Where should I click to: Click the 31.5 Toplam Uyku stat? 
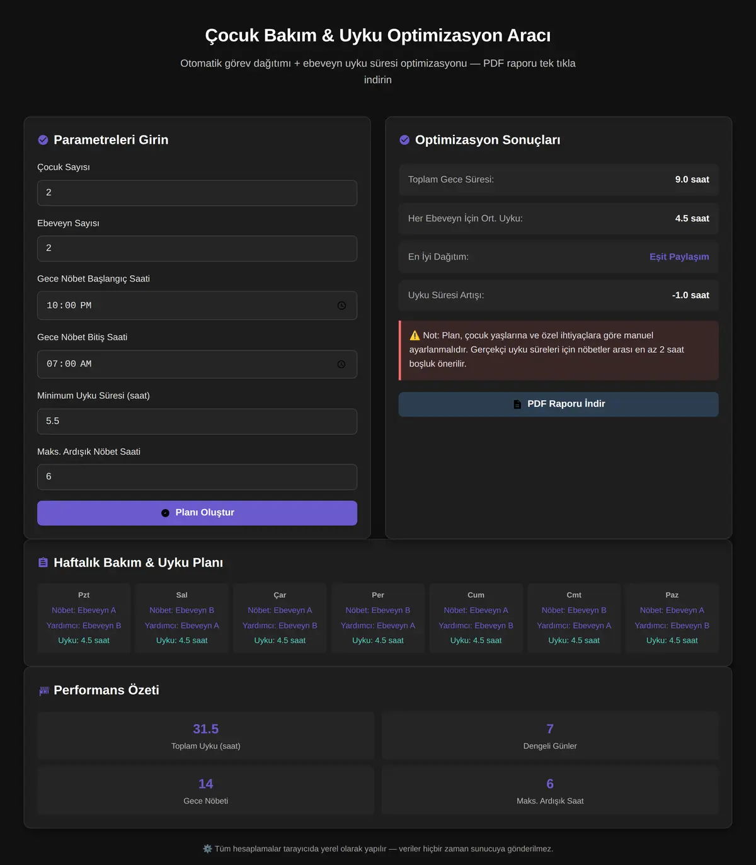coord(206,736)
